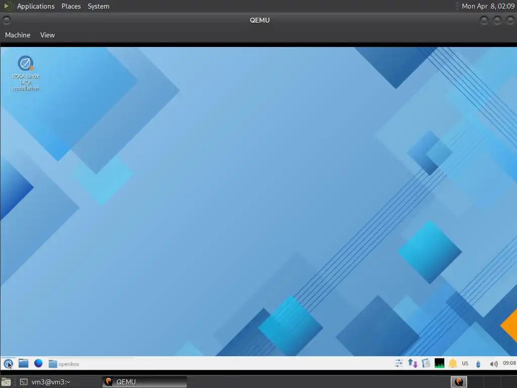Click the host distribution logo beside Applications
Screen dimensions: 517x388
pyautogui.click(x=9, y=6)
